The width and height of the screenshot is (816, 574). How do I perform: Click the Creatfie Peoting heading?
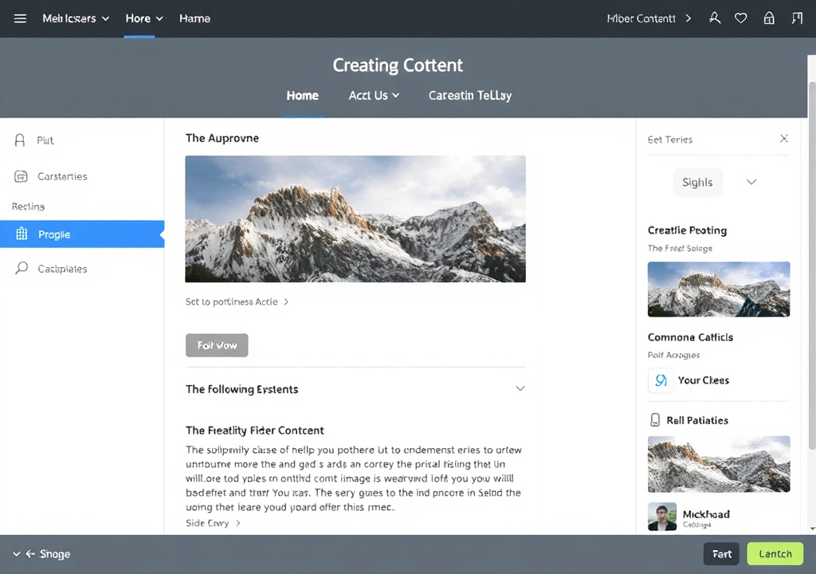pyautogui.click(x=687, y=230)
